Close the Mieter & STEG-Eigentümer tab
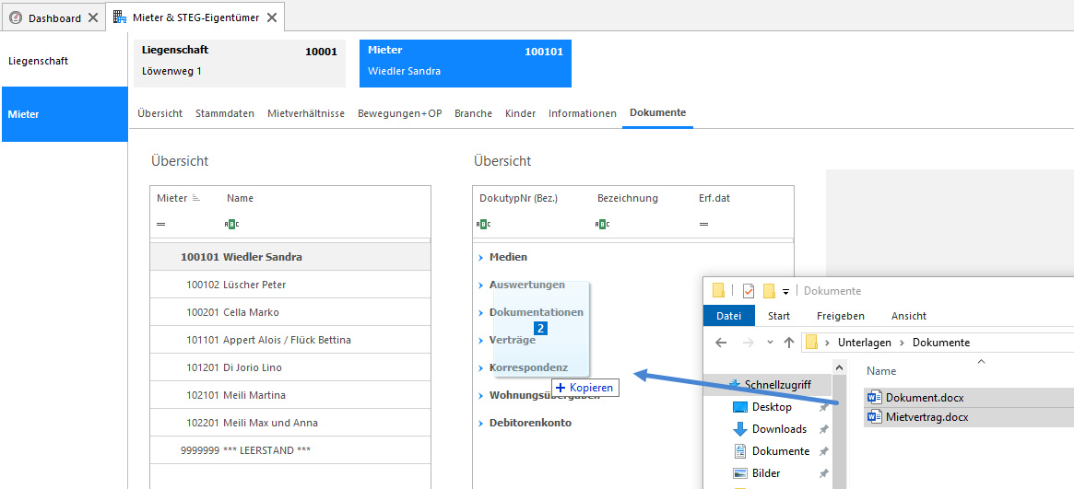 [x=272, y=17]
